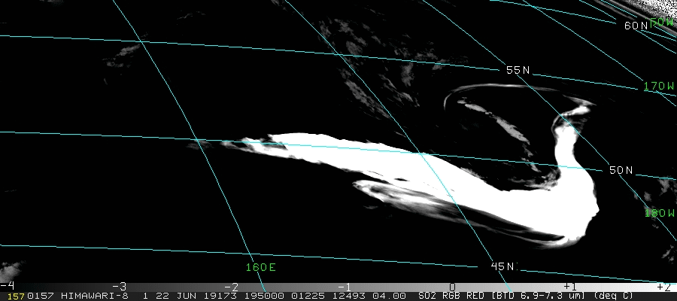This screenshot has height=301, width=677.
Task: Click the 60N latitude label
Action: click(x=636, y=26)
